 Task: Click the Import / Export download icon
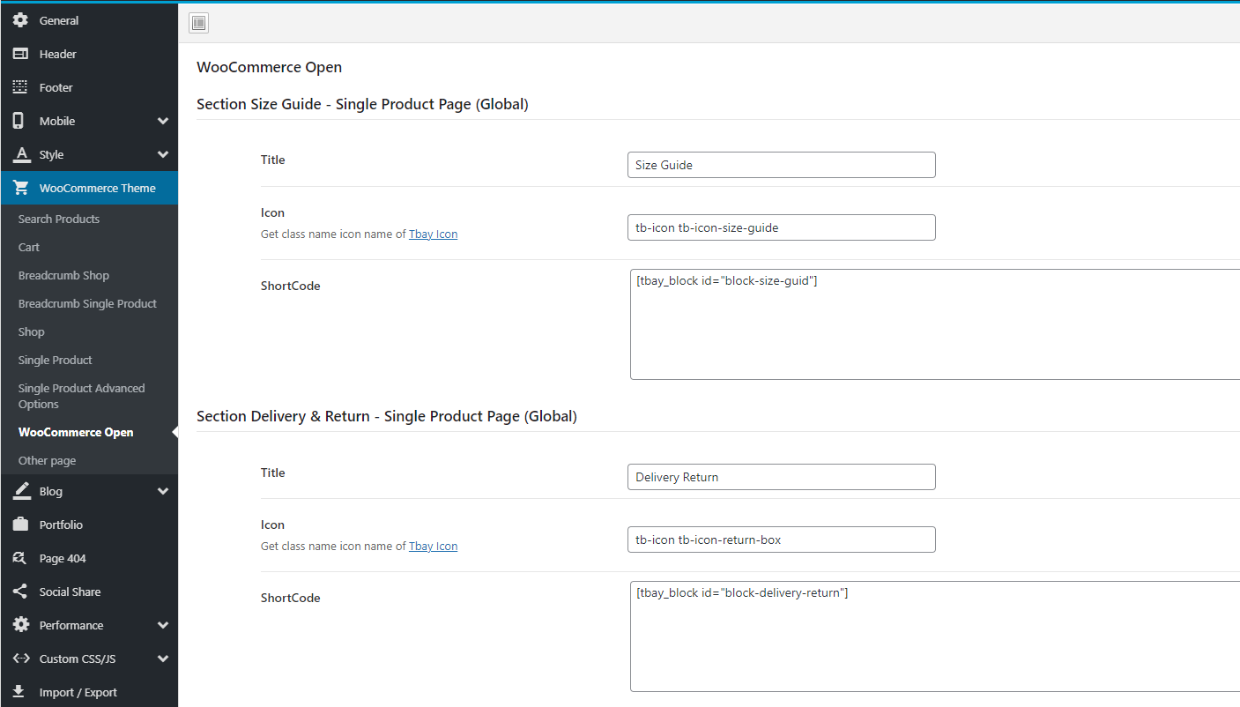point(20,692)
